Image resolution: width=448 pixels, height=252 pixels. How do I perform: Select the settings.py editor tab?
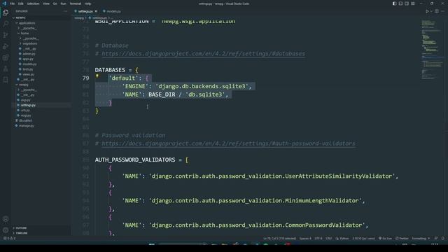(85, 11)
